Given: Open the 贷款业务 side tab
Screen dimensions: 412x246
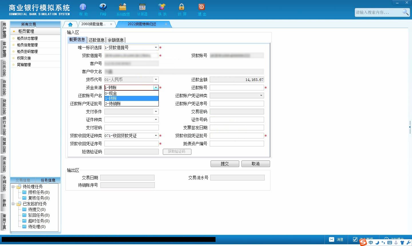Looking at the screenshot, I should tap(4, 107).
